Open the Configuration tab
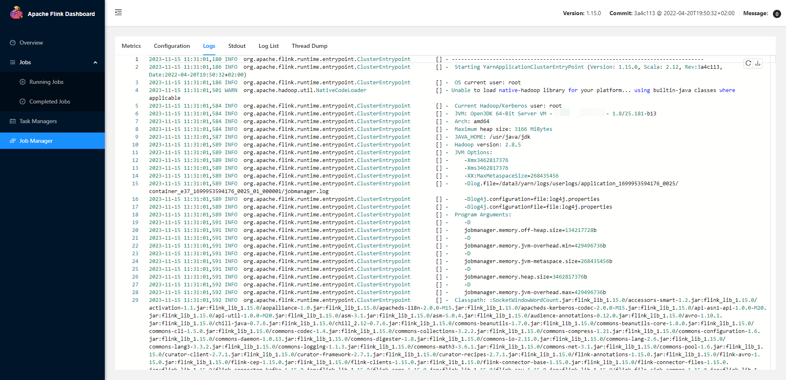 (x=172, y=46)
